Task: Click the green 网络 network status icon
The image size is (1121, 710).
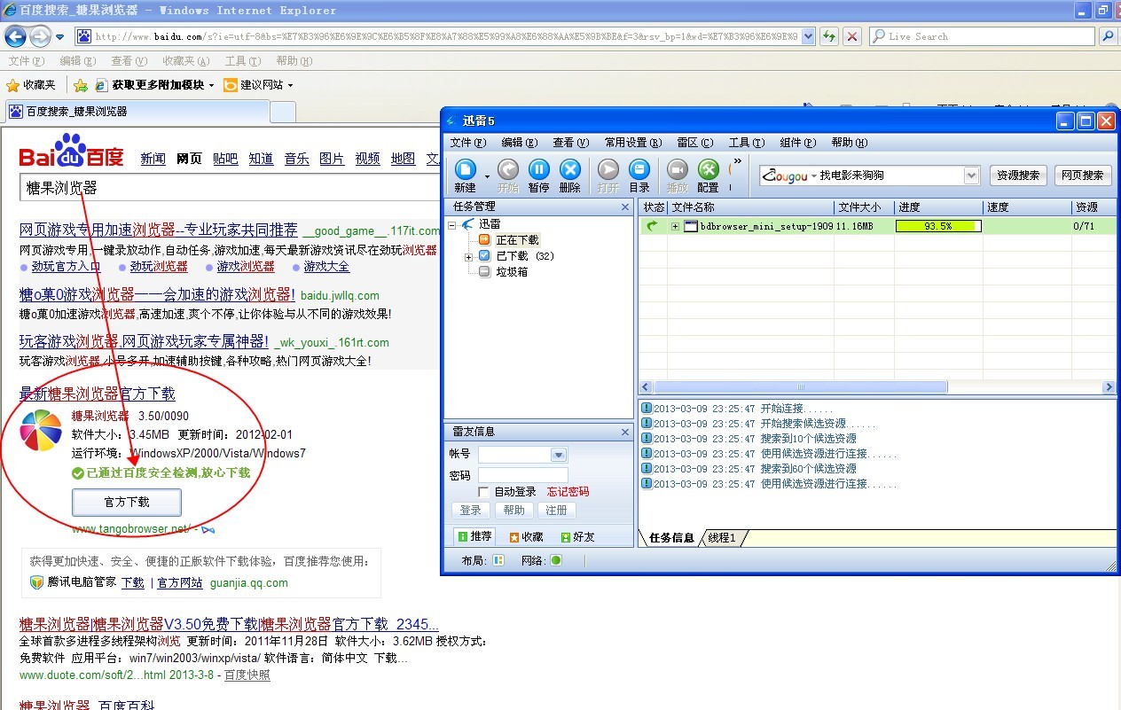Action: point(556,560)
